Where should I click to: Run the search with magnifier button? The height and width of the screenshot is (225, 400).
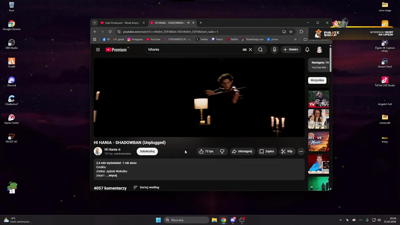click(x=260, y=49)
